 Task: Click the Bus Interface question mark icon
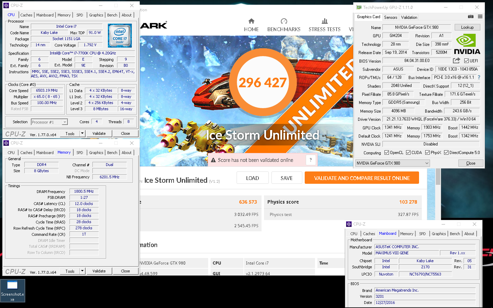click(x=479, y=77)
